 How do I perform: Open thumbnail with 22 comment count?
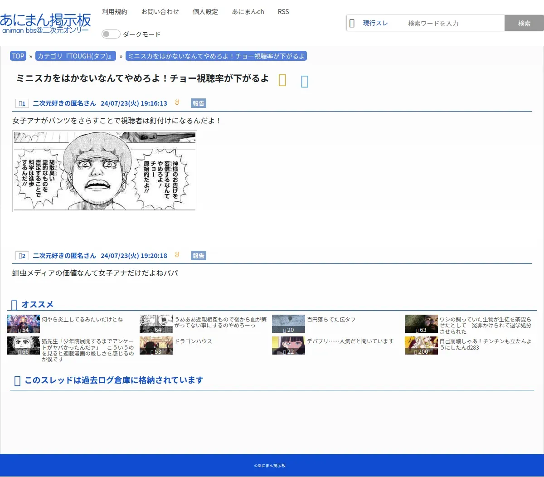coord(288,346)
